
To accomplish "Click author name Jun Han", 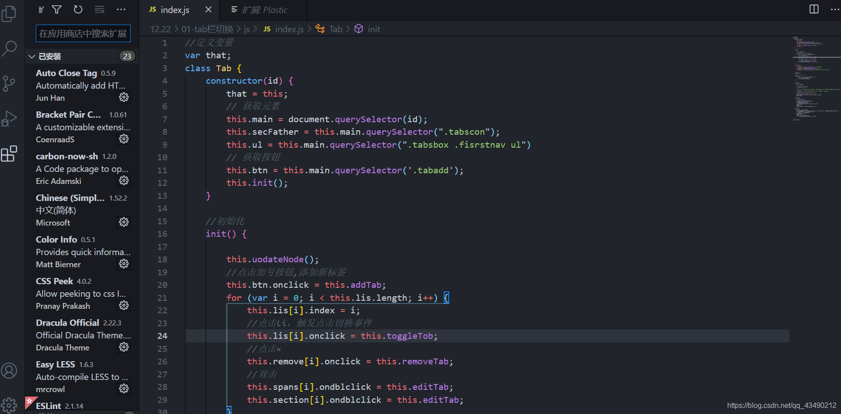I will (50, 98).
